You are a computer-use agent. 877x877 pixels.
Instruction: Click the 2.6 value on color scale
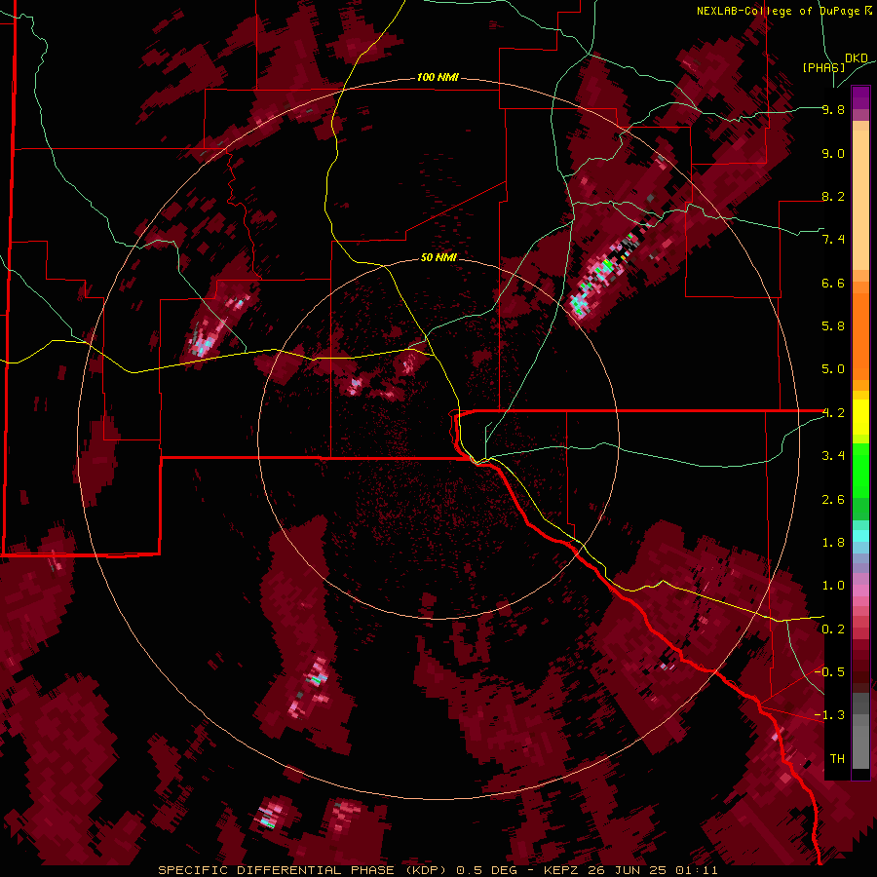[x=833, y=500]
